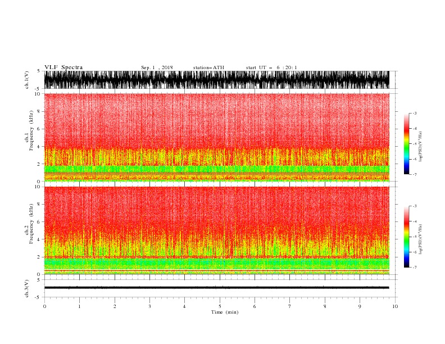The width and height of the screenshot is (445, 344).
Task: Click the 'Time (min)' axis label
Action: point(225,312)
